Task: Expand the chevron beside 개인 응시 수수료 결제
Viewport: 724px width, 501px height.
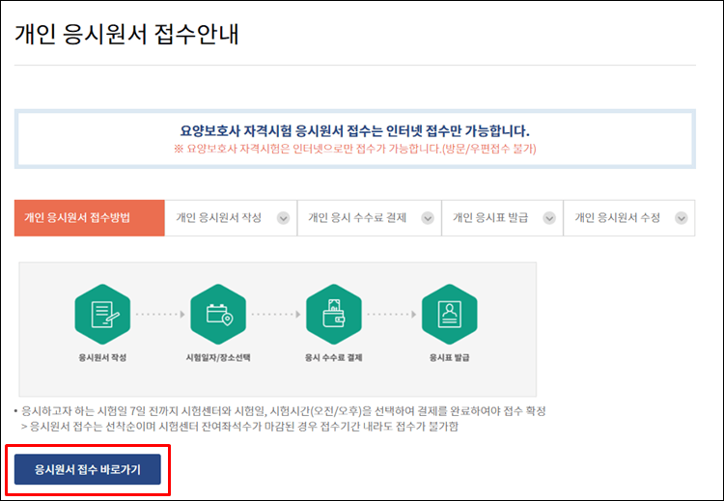Action: [428, 218]
